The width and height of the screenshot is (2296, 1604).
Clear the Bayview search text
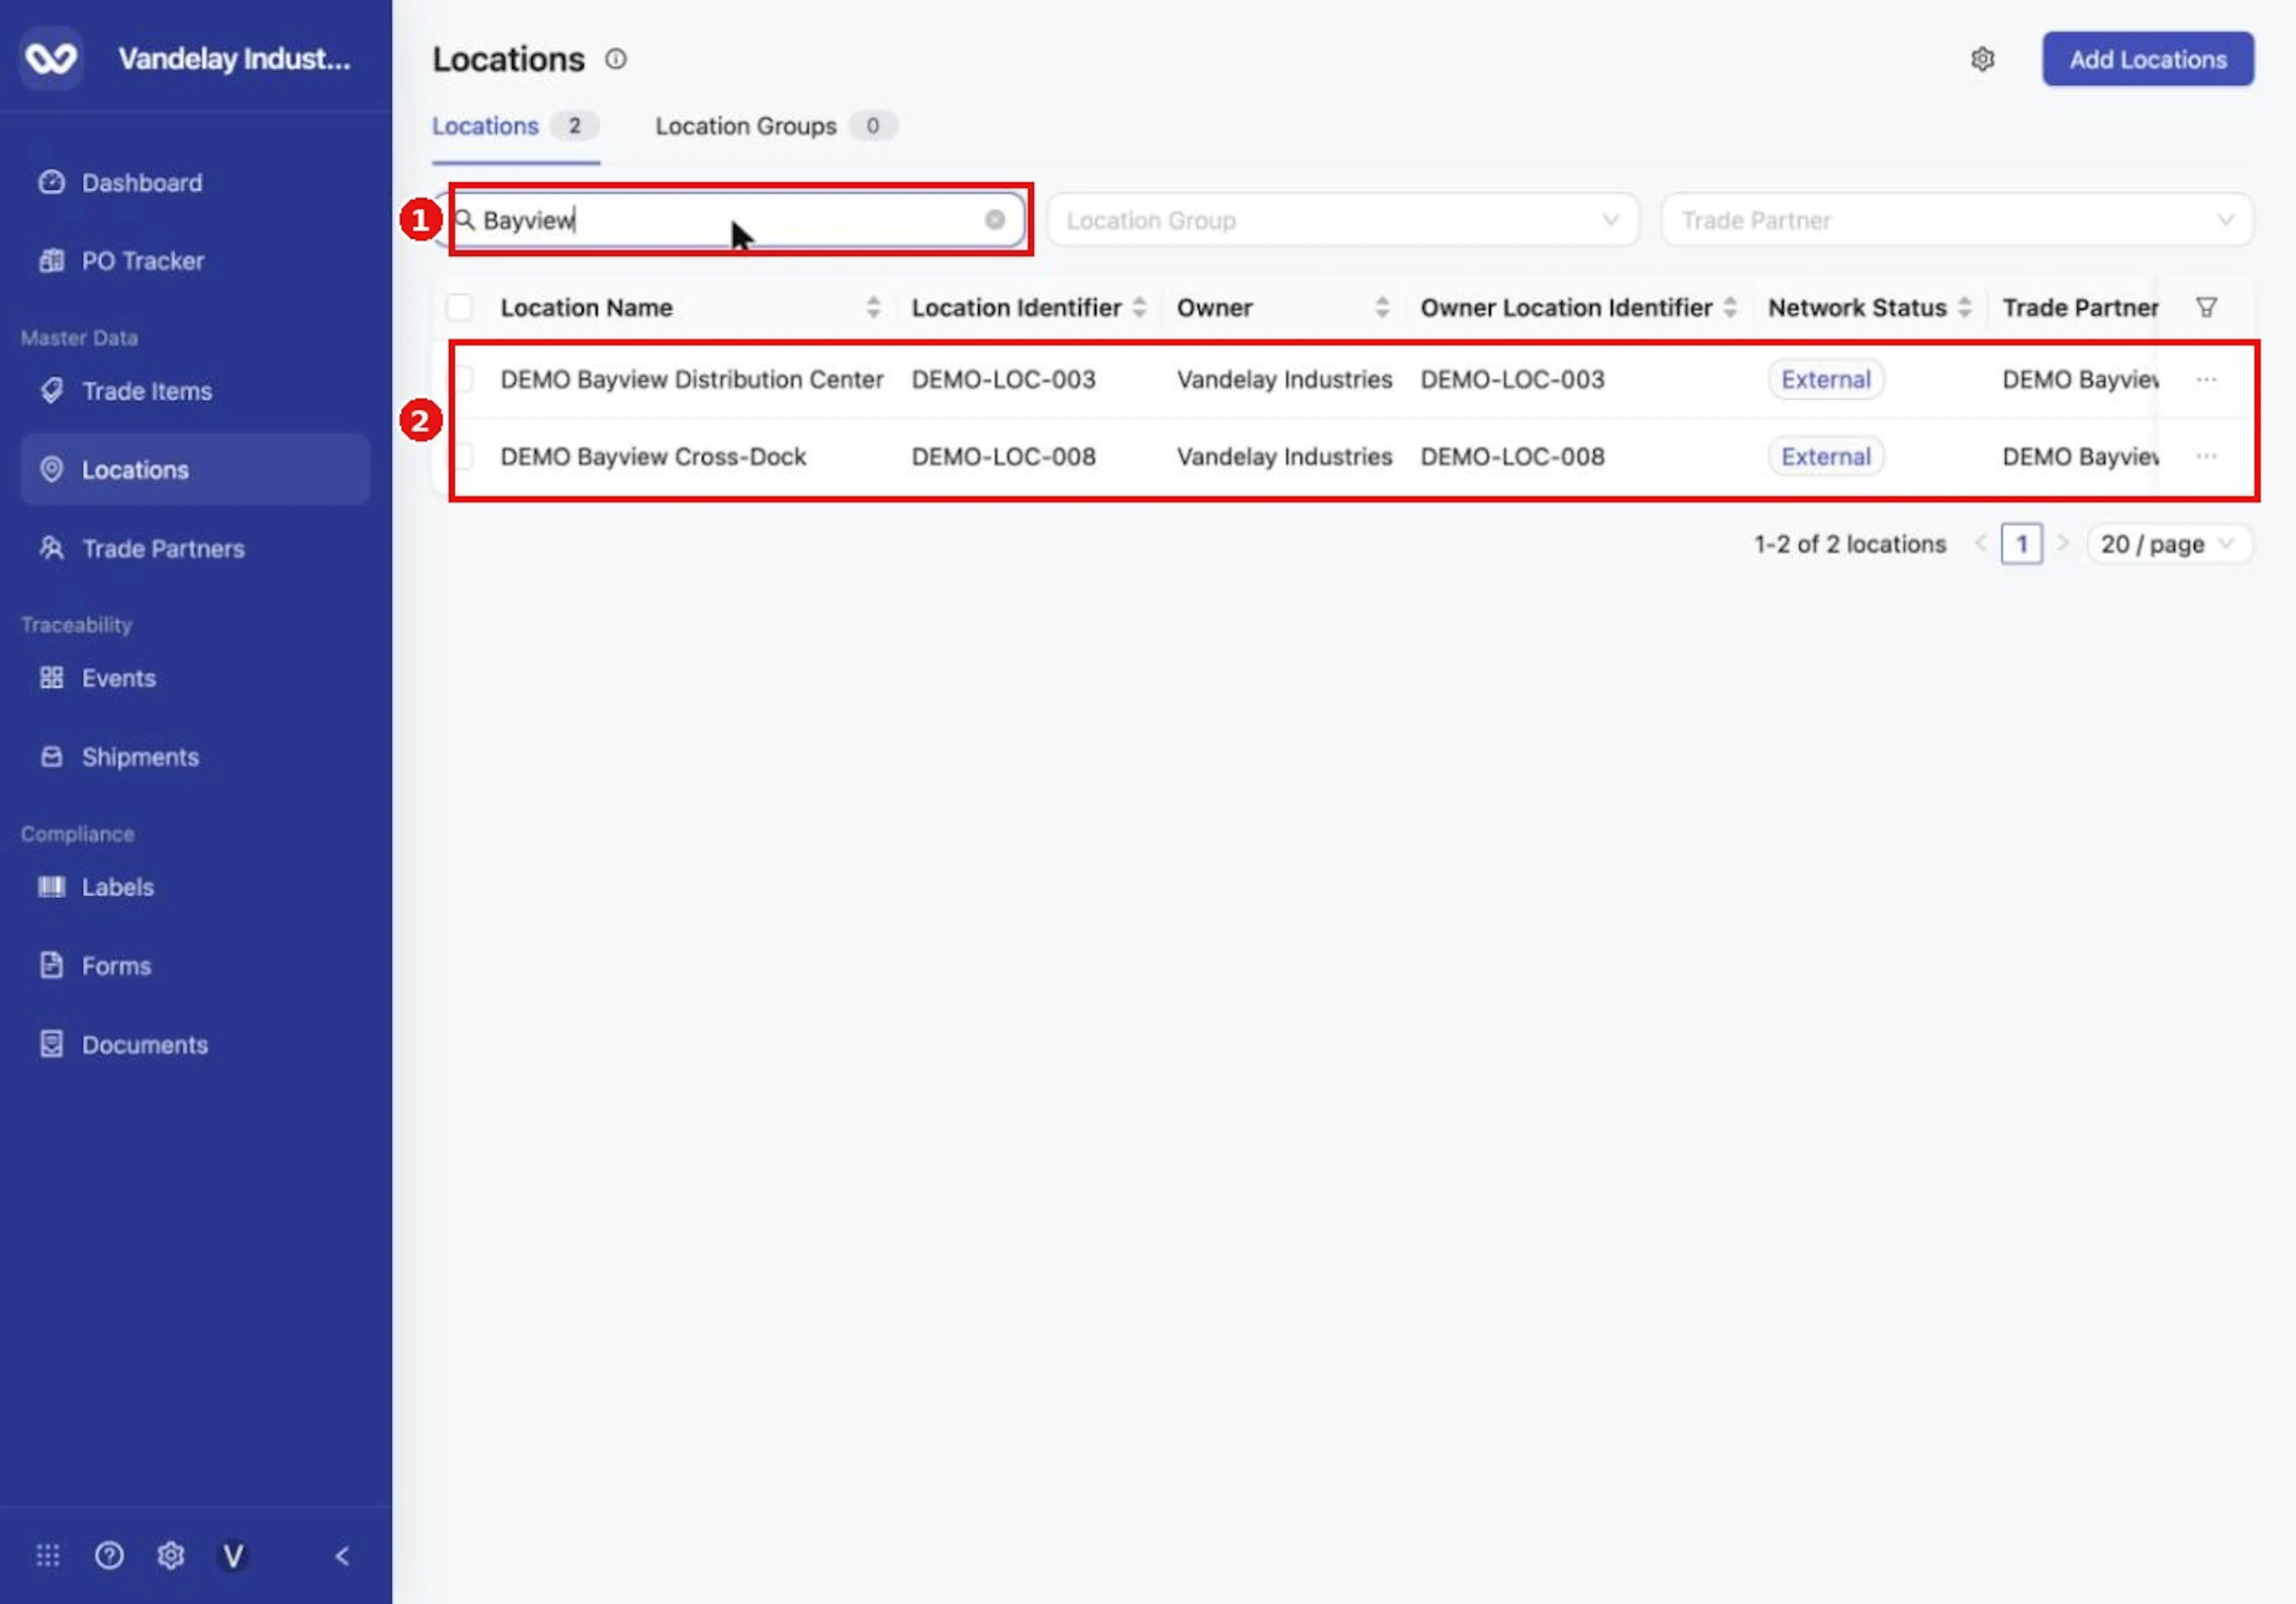pyautogui.click(x=994, y=219)
